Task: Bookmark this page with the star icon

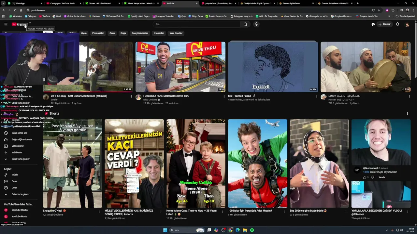Action: pos(379,10)
